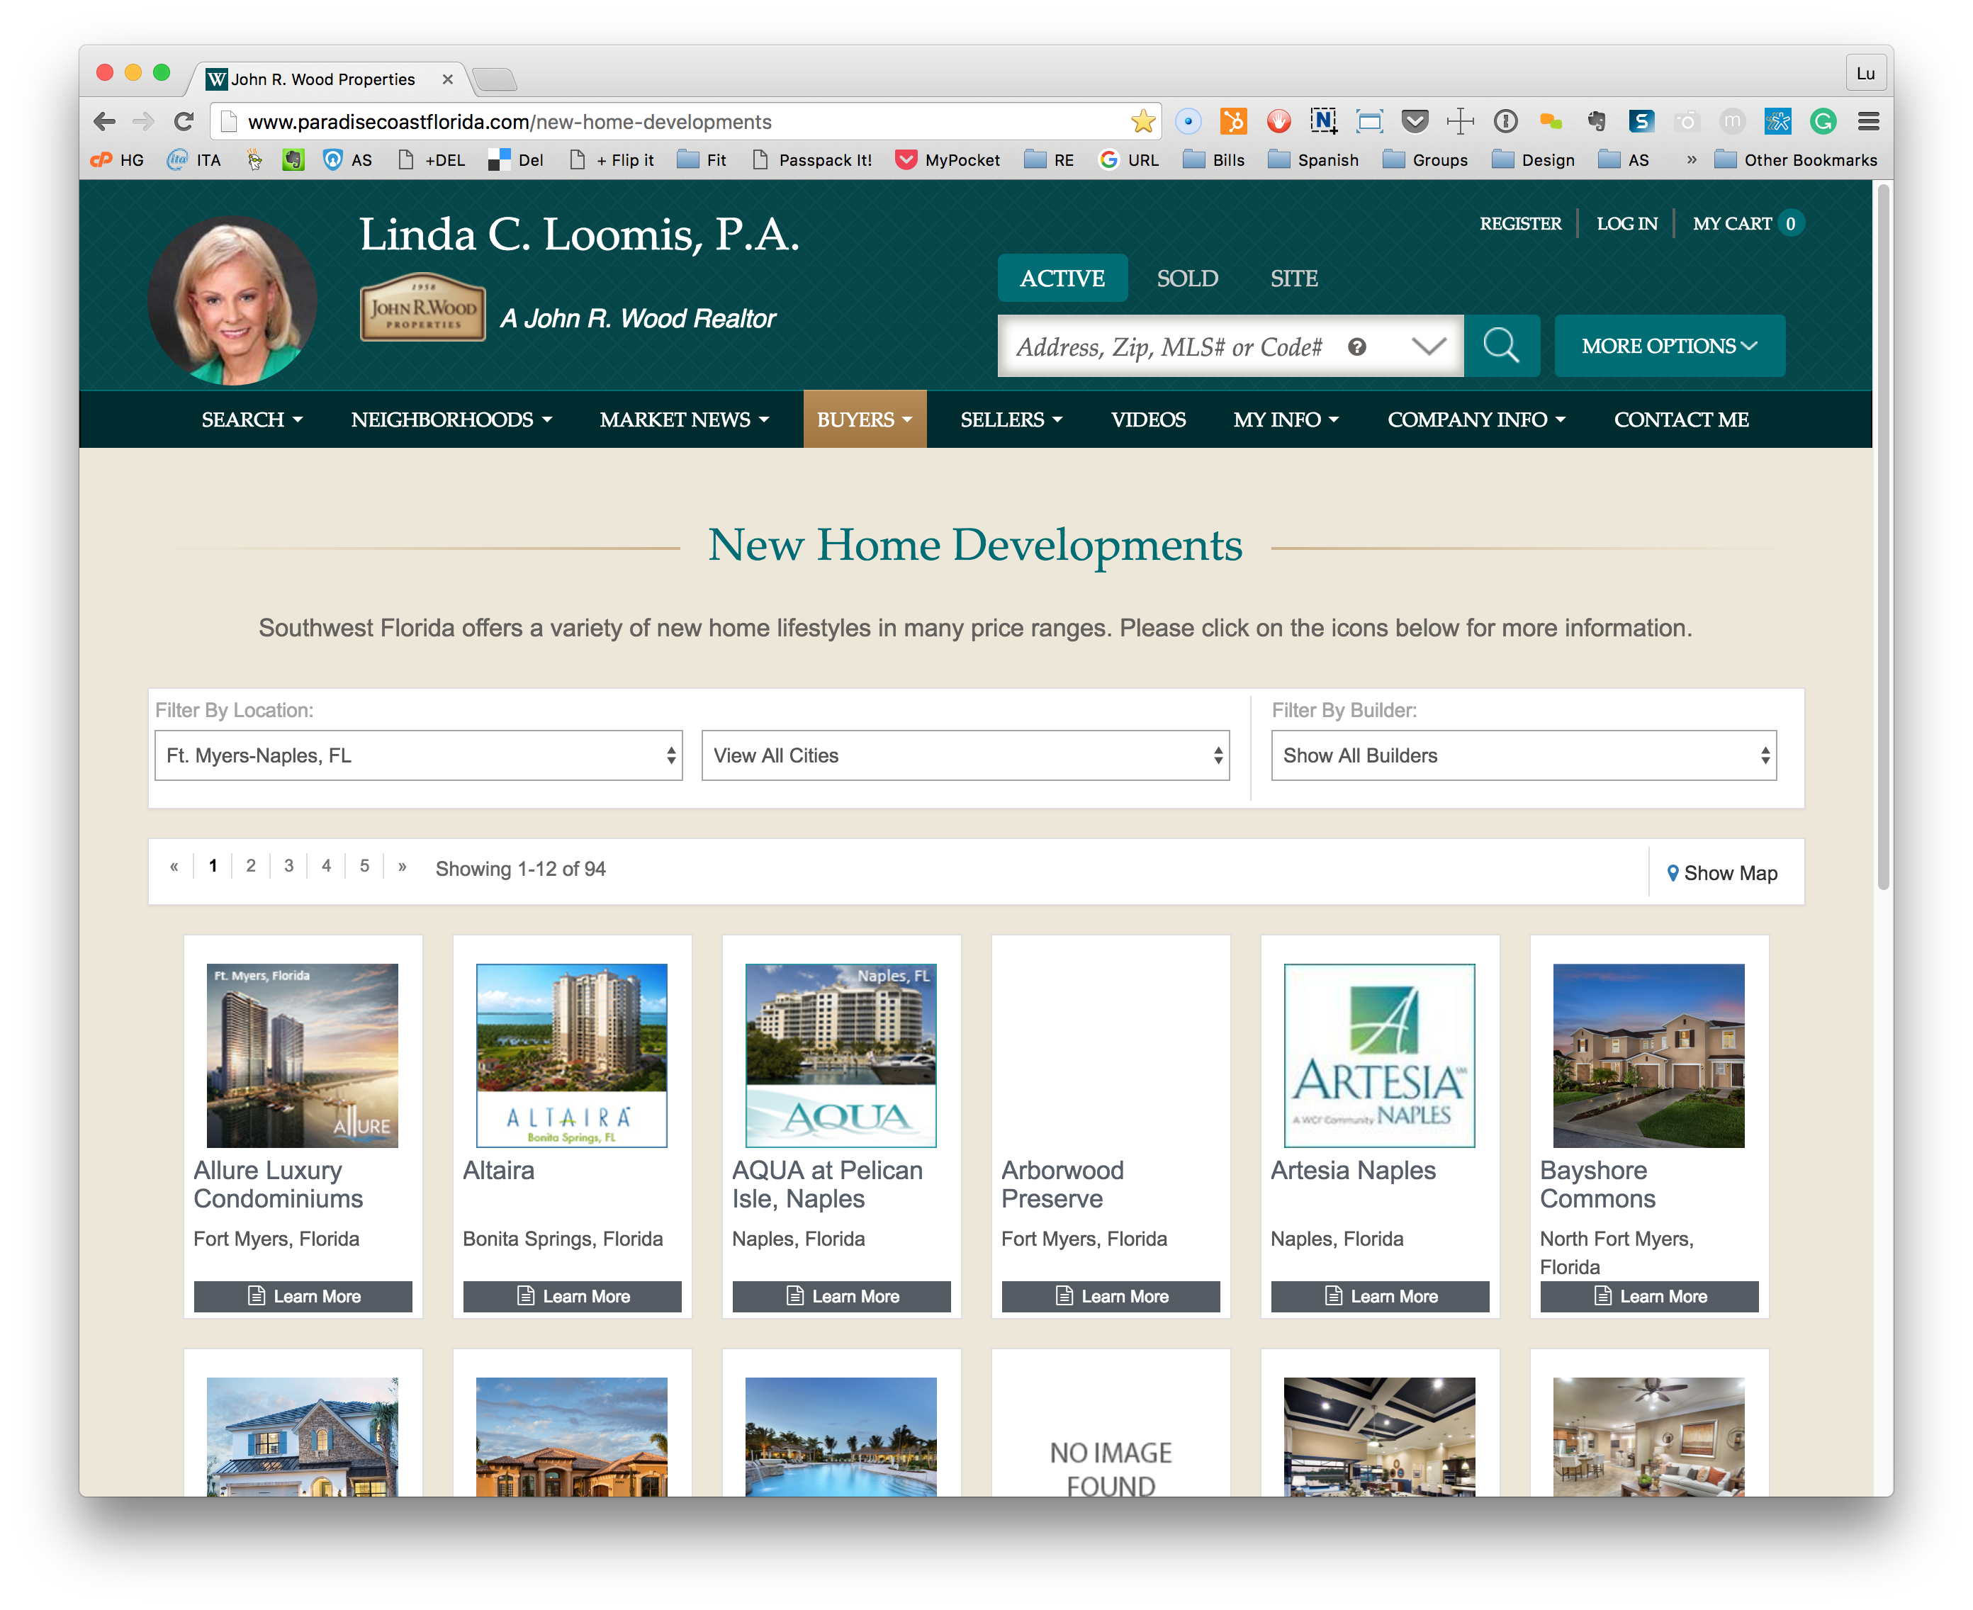Open the Chrome hamburger menu

point(1868,121)
